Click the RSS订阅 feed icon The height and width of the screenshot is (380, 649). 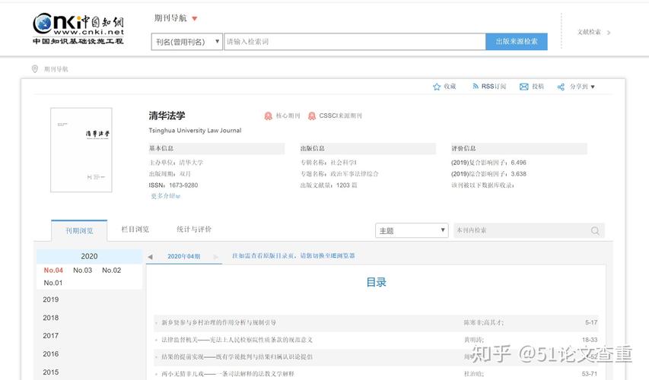coord(476,87)
